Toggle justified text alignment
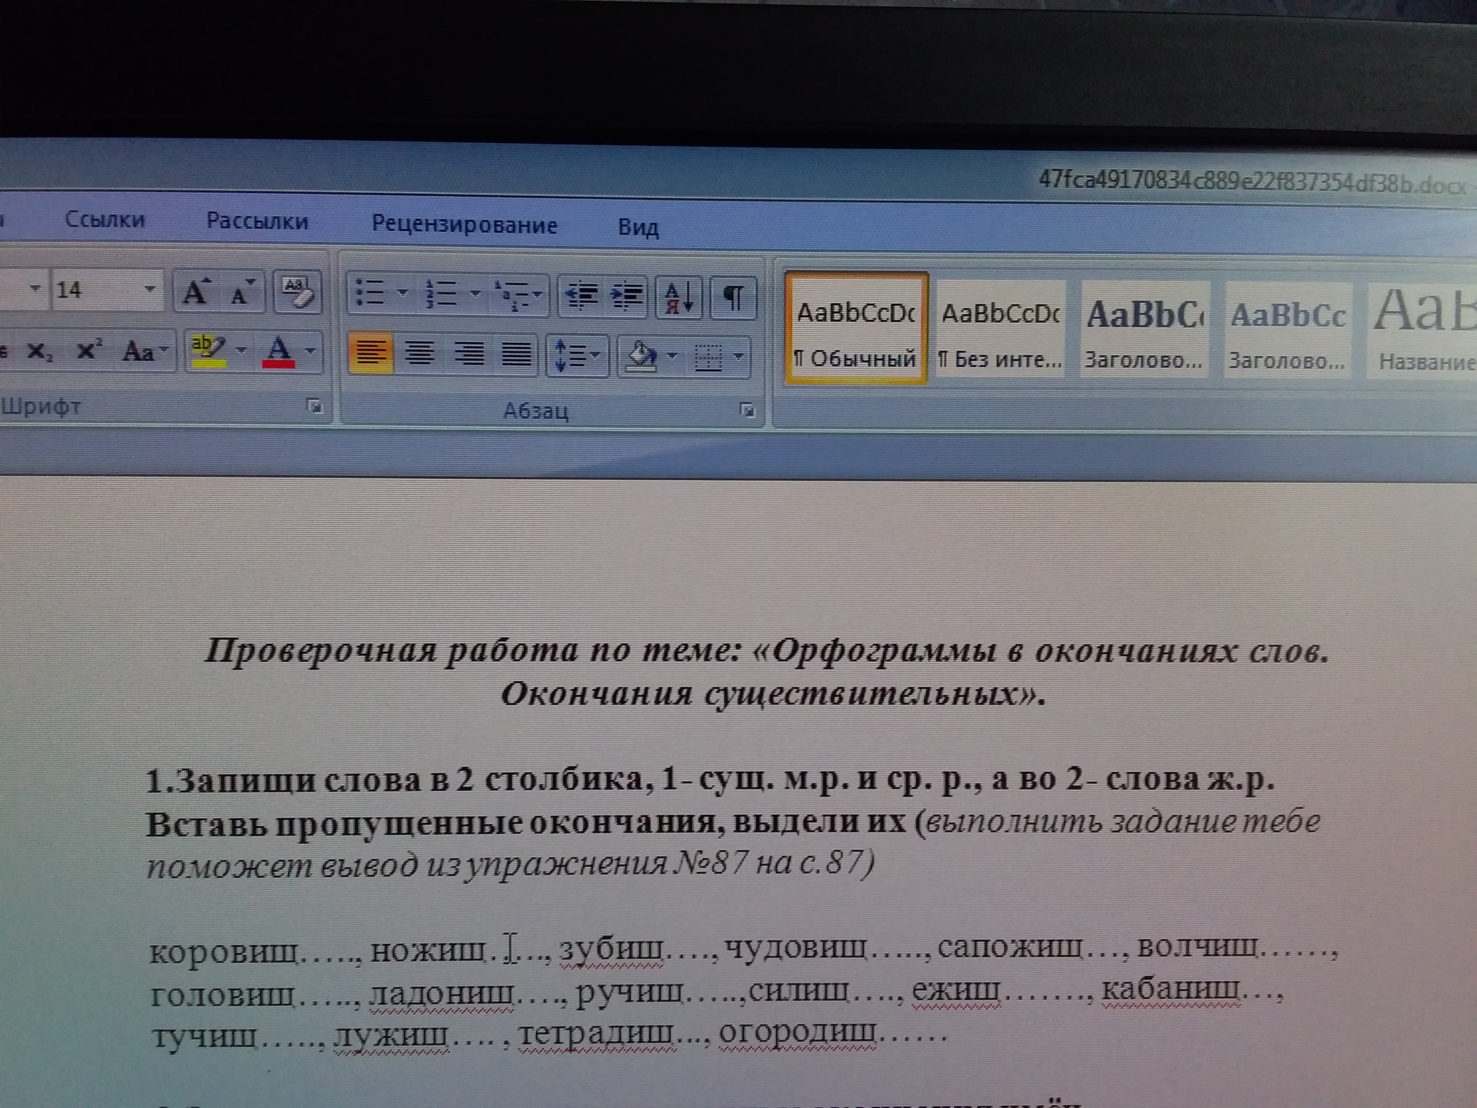 pos(516,353)
